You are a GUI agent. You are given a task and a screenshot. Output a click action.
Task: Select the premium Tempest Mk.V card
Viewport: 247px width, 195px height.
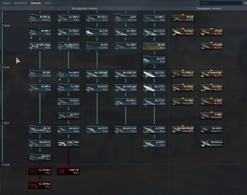click(x=211, y=74)
